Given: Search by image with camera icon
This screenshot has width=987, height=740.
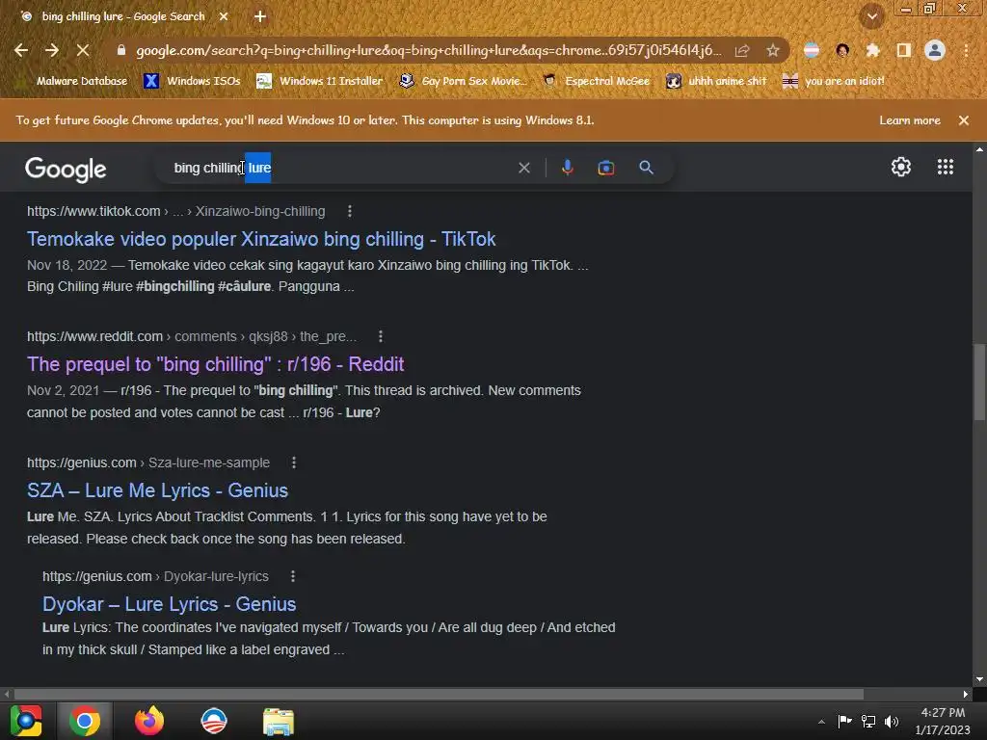Looking at the screenshot, I should (x=605, y=168).
